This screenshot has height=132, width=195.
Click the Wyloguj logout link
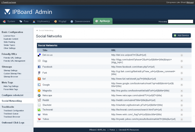click(190, 2)
